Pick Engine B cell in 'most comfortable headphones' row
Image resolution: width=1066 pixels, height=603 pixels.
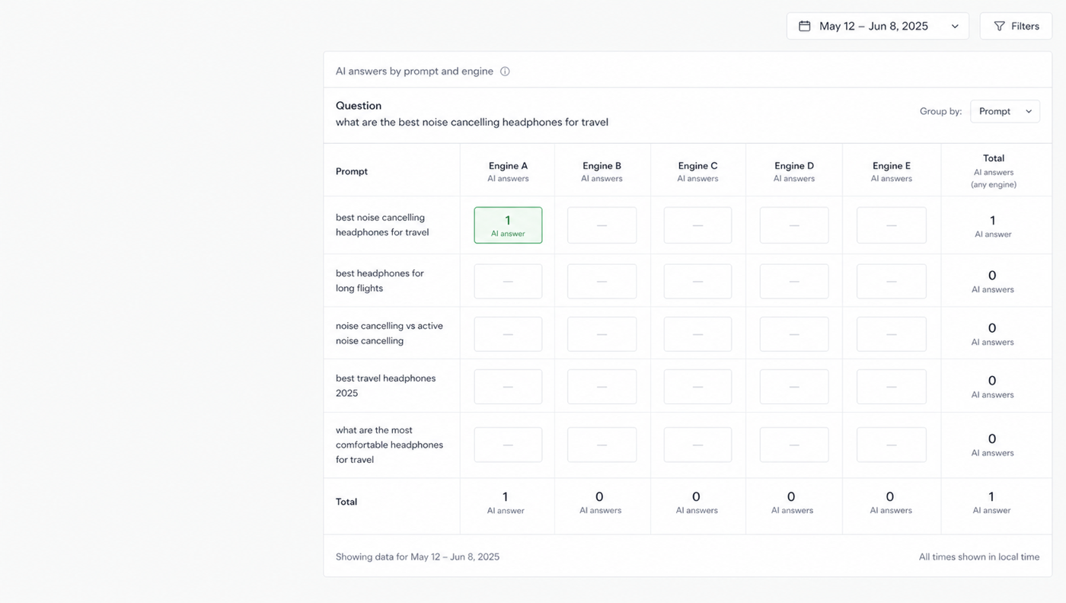[x=602, y=445]
